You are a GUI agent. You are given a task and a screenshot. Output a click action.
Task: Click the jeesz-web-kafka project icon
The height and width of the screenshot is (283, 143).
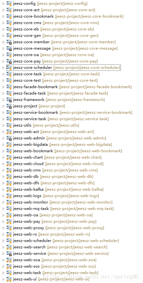pyautogui.click(x=9, y=189)
